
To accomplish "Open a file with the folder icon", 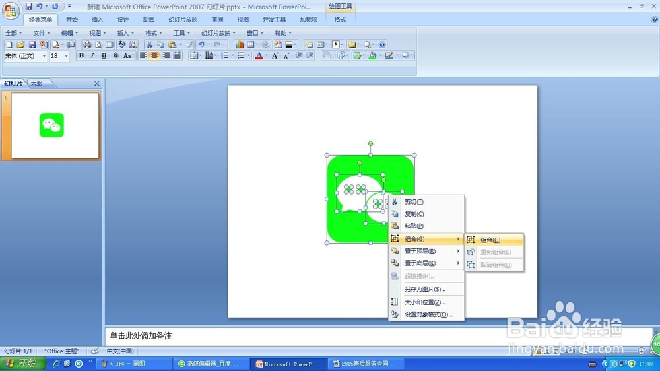I will click(20, 44).
